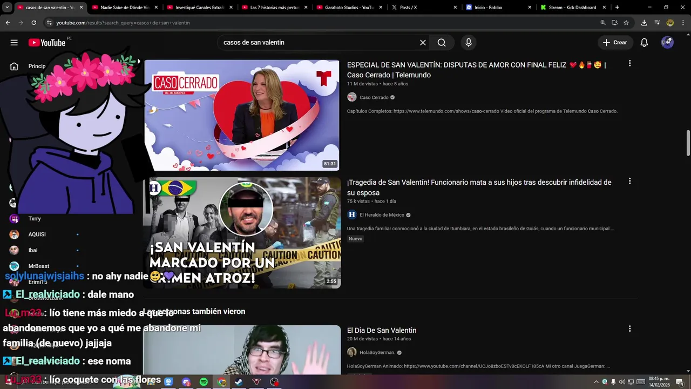Open options menu for Tragedia de San Valentín video
691x389 pixels.
coord(629,182)
